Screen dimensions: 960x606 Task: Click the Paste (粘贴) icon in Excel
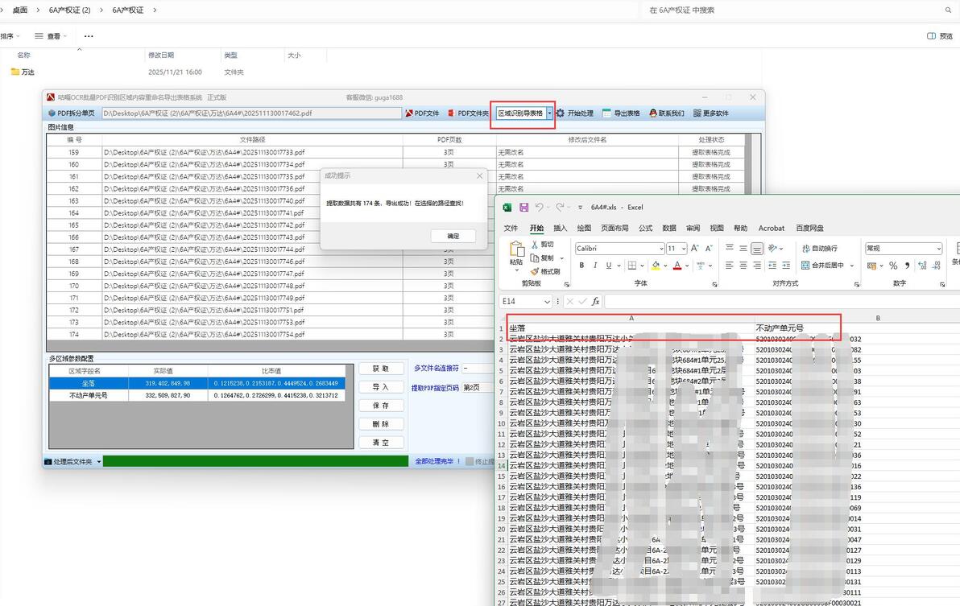click(x=517, y=249)
